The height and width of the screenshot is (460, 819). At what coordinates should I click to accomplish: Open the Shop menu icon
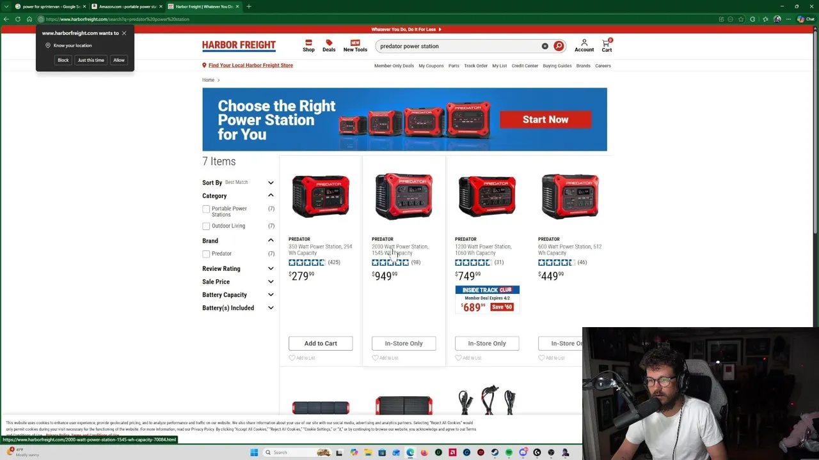pyautogui.click(x=308, y=45)
